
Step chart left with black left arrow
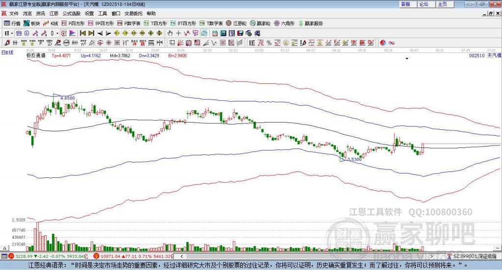tap(100, 33)
